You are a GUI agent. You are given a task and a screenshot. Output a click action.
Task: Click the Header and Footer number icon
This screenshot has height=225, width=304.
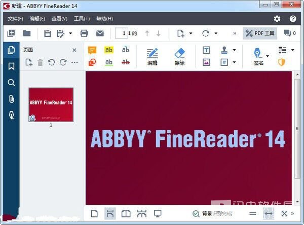[x=224, y=62]
